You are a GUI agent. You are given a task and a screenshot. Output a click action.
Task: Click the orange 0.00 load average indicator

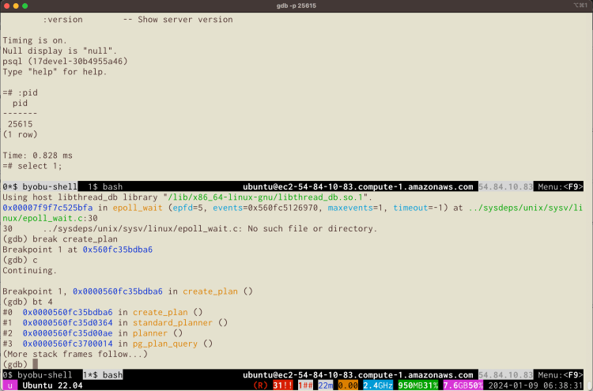(x=349, y=385)
